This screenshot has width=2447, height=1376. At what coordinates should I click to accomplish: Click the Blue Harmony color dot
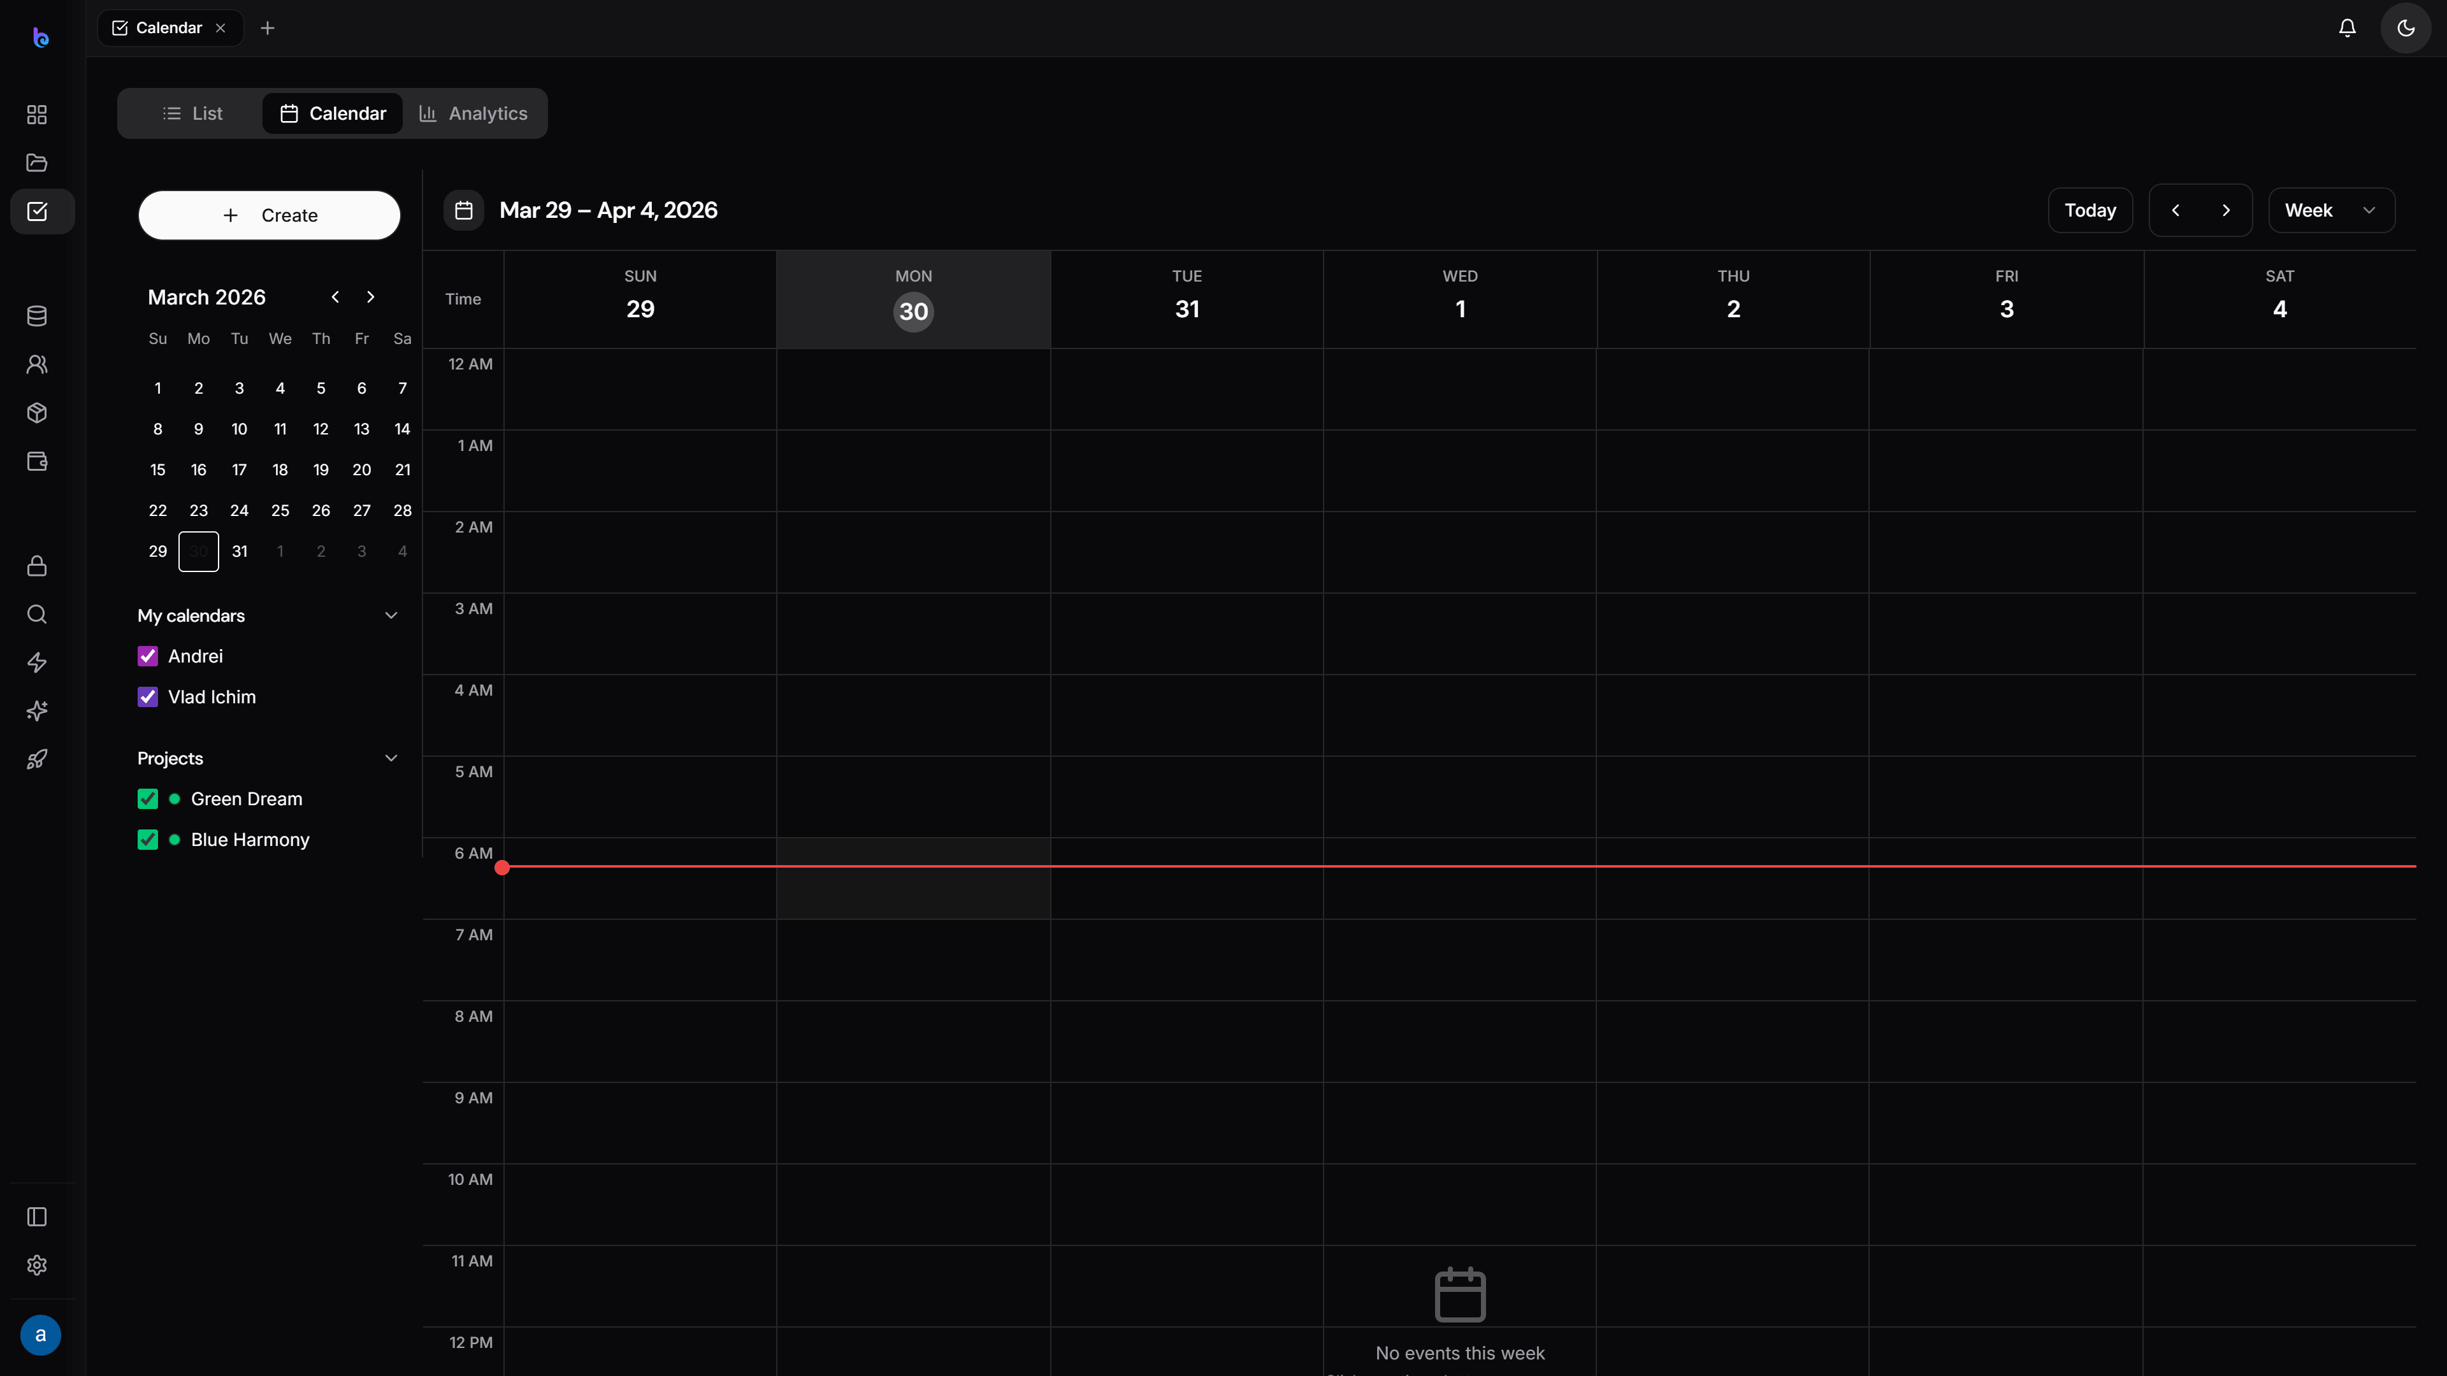[175, 840]
